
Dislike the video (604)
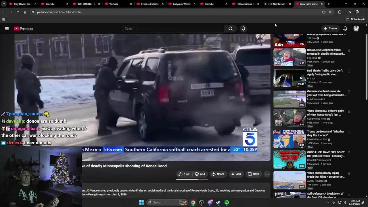(200, 174)
